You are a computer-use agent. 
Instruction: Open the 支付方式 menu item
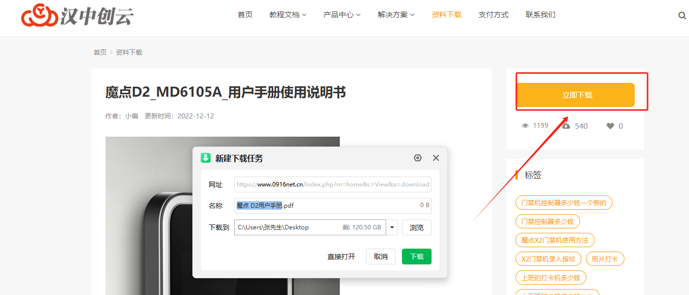point(493,15)
